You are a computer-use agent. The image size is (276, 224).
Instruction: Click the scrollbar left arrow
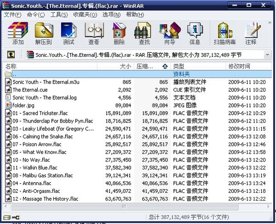pos(6,207)
